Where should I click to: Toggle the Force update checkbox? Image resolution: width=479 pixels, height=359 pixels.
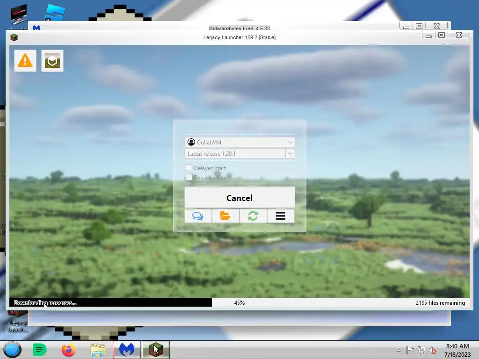[189, 177]
